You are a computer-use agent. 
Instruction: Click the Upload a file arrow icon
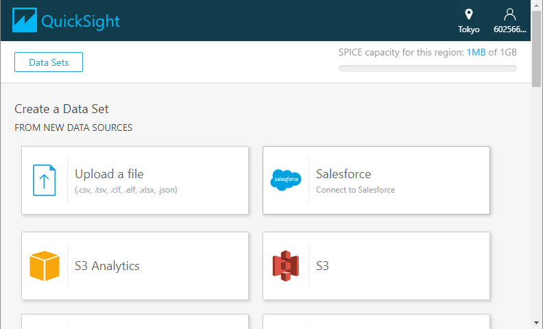(45, 180)
